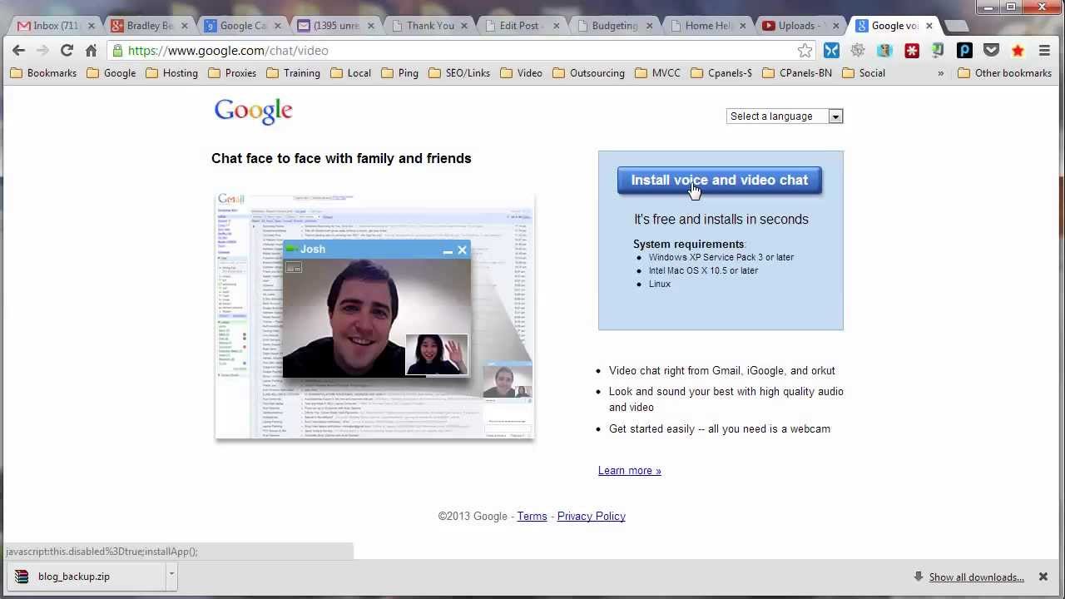Close the Uploads YouTube tab

pos(836,26)
